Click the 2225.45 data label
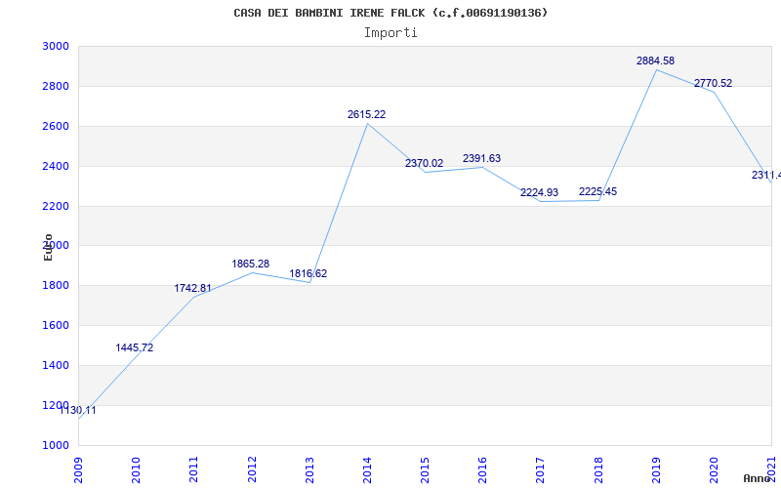Viewport: 781px width, 488px height. tap(597, 191)
